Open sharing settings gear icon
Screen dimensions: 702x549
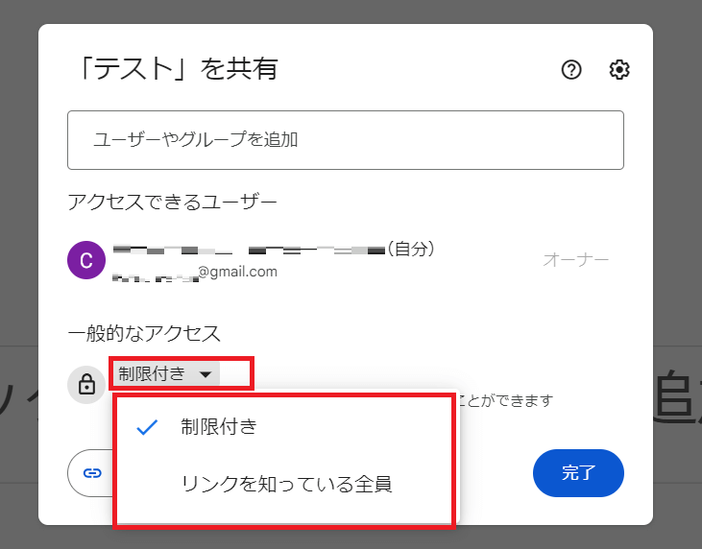(619, 70)
